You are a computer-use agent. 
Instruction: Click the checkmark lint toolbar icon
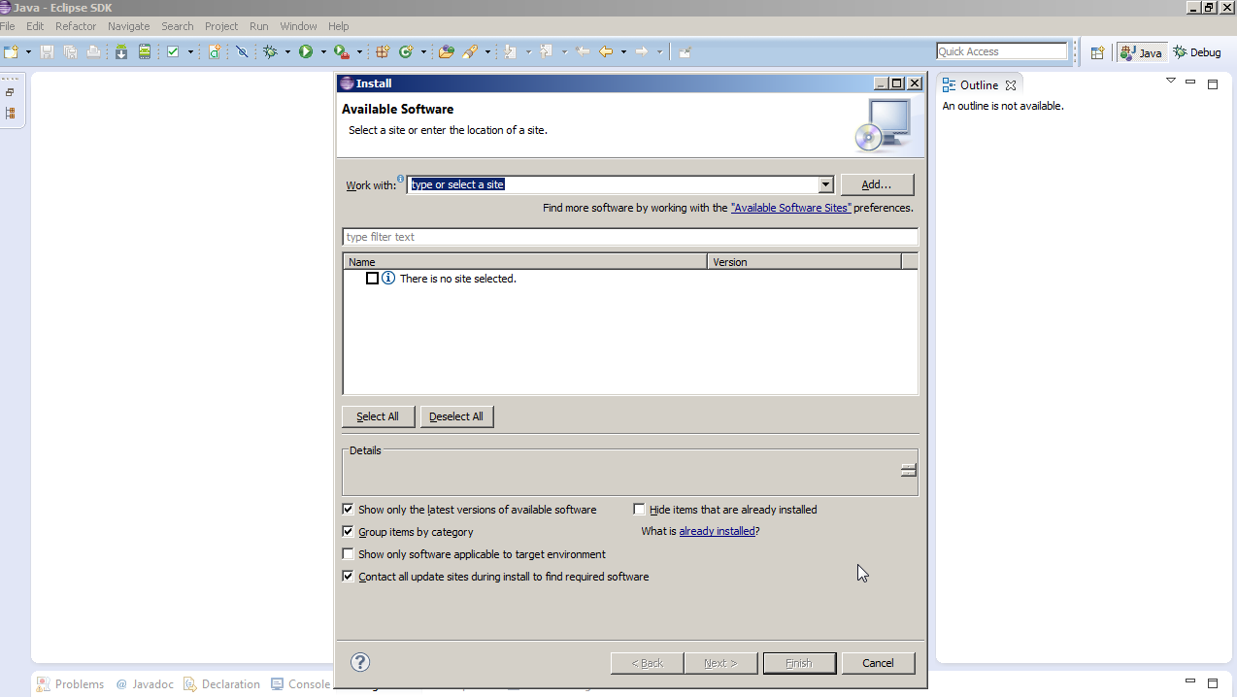click(x=173, y=51)
